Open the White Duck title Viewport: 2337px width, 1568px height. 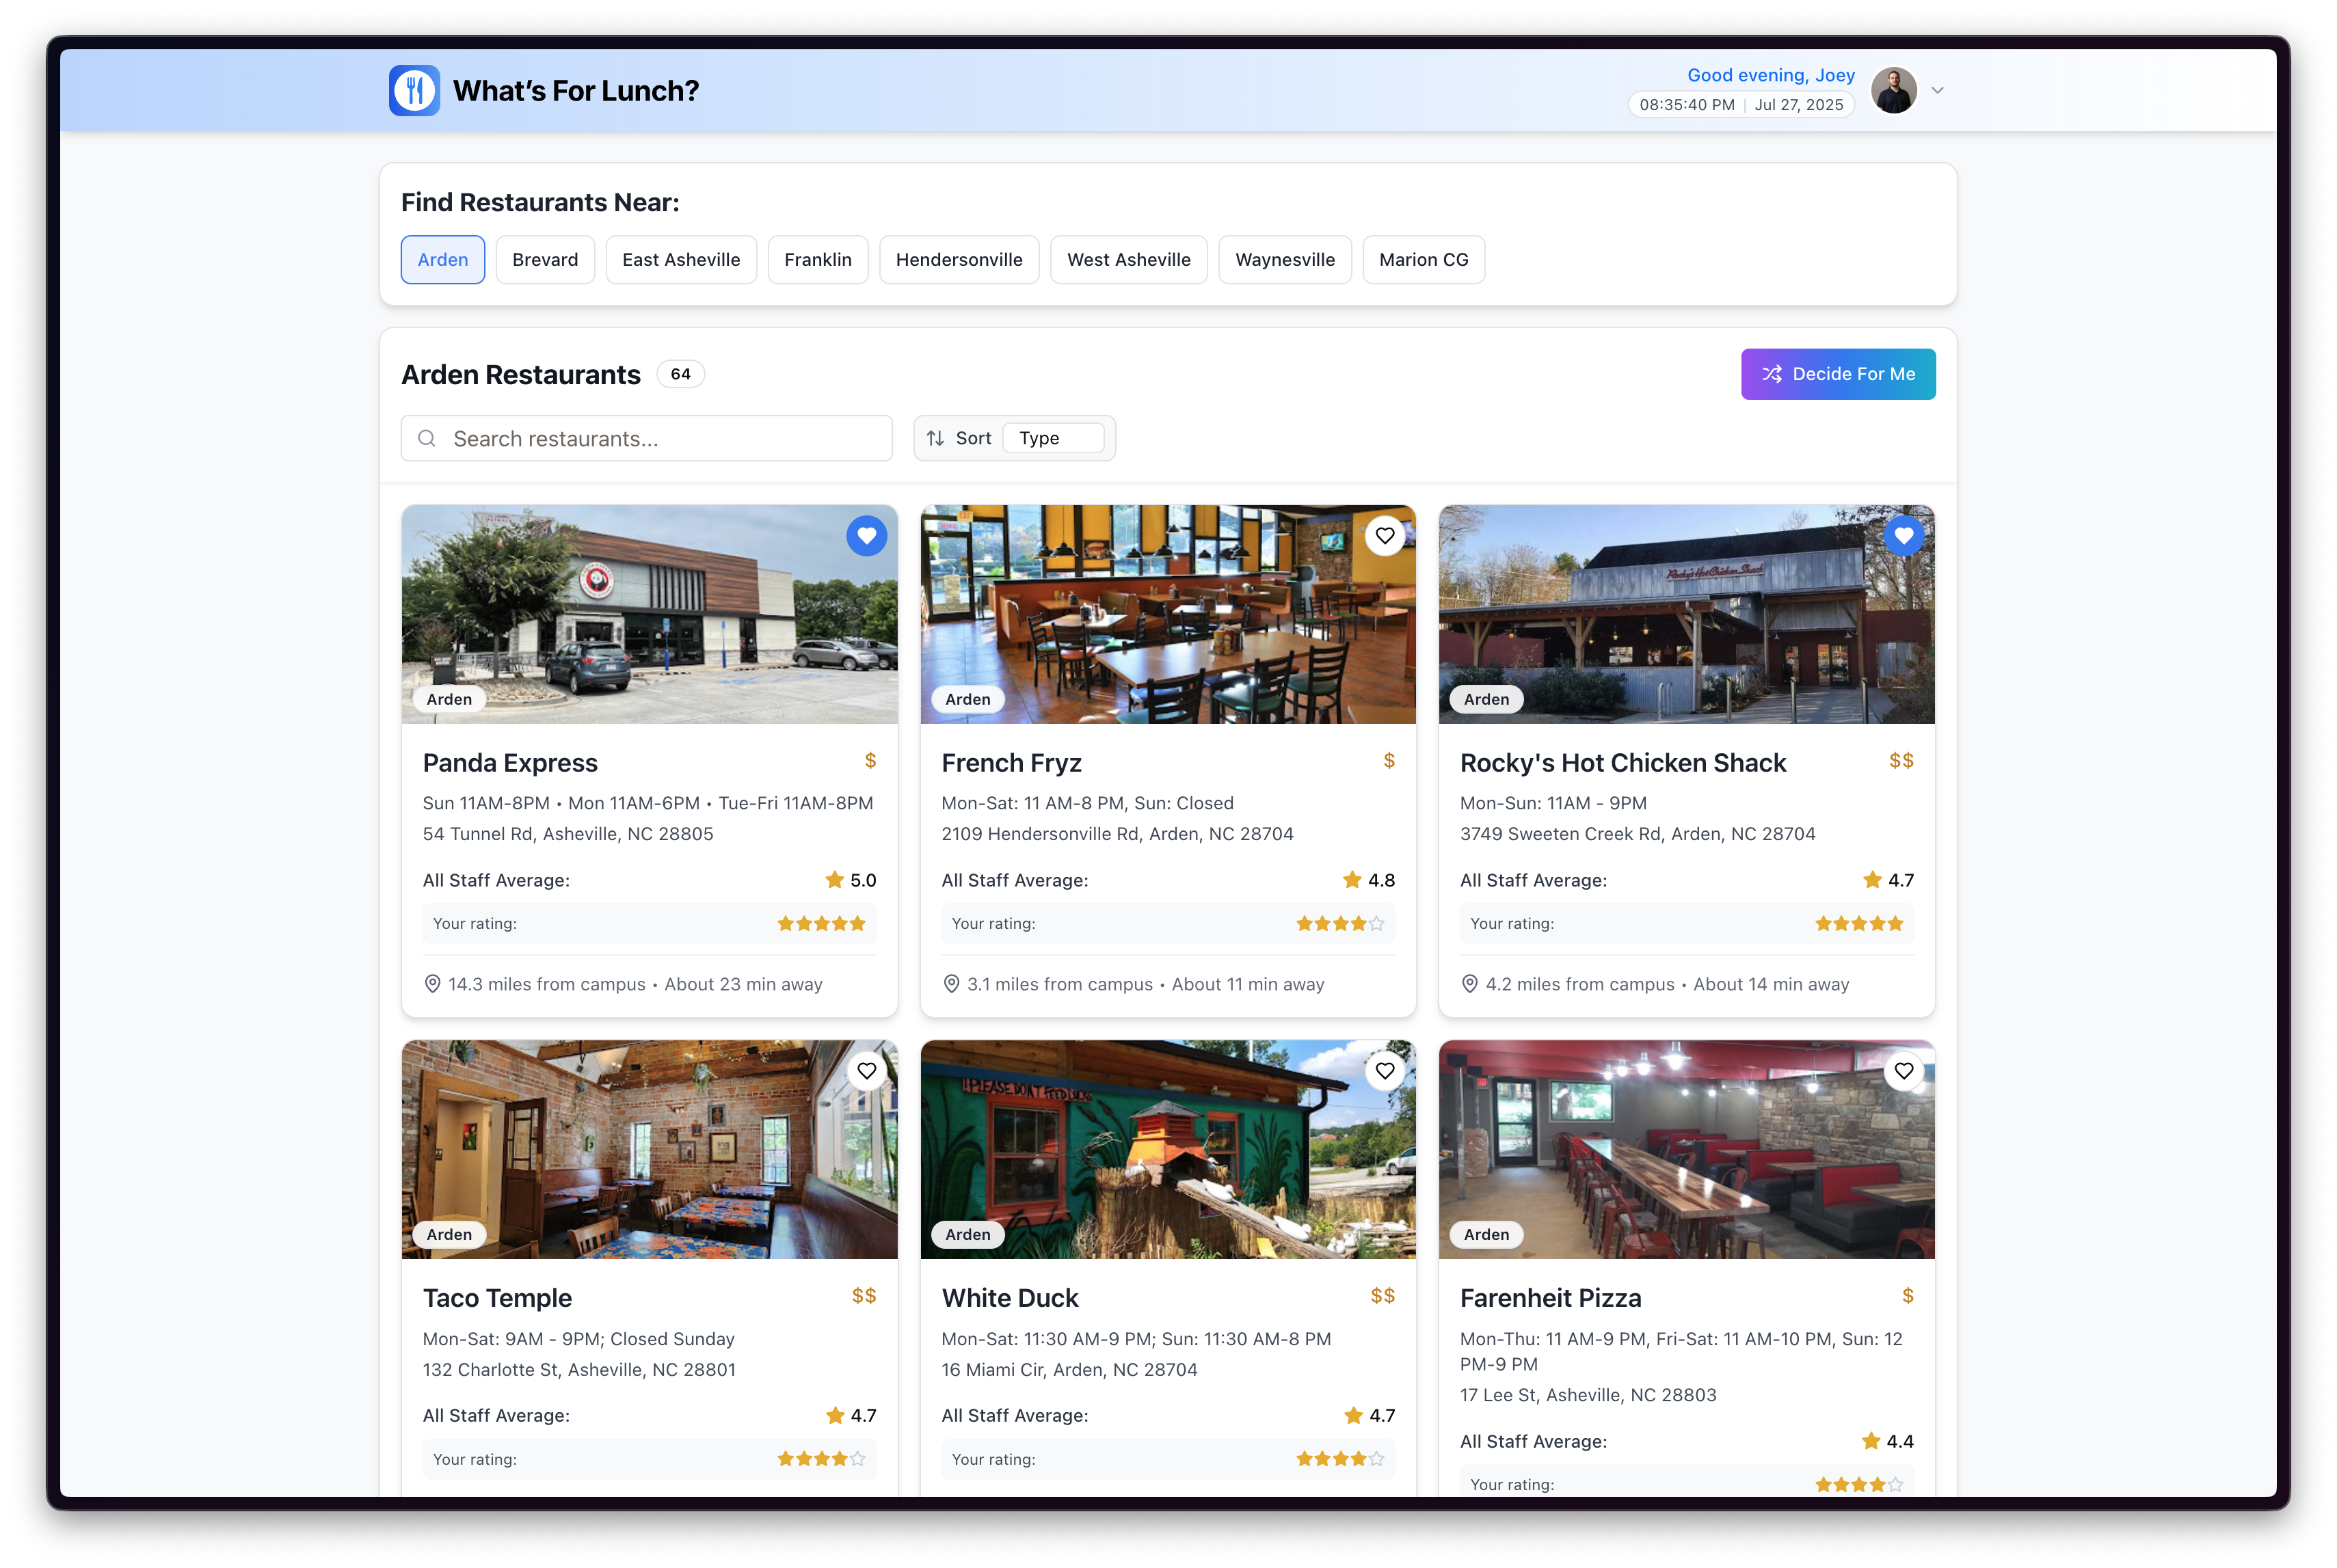click(1010, 1298)
